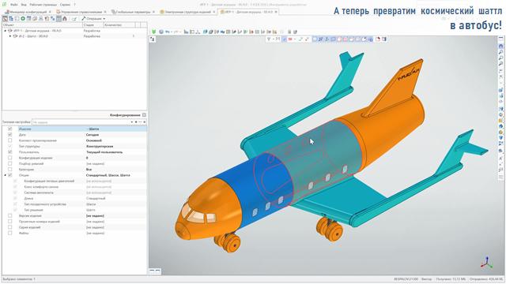
Task: Click the 3D coordinate axes indicator in the viewport corner
Action: tap(487, 263)
